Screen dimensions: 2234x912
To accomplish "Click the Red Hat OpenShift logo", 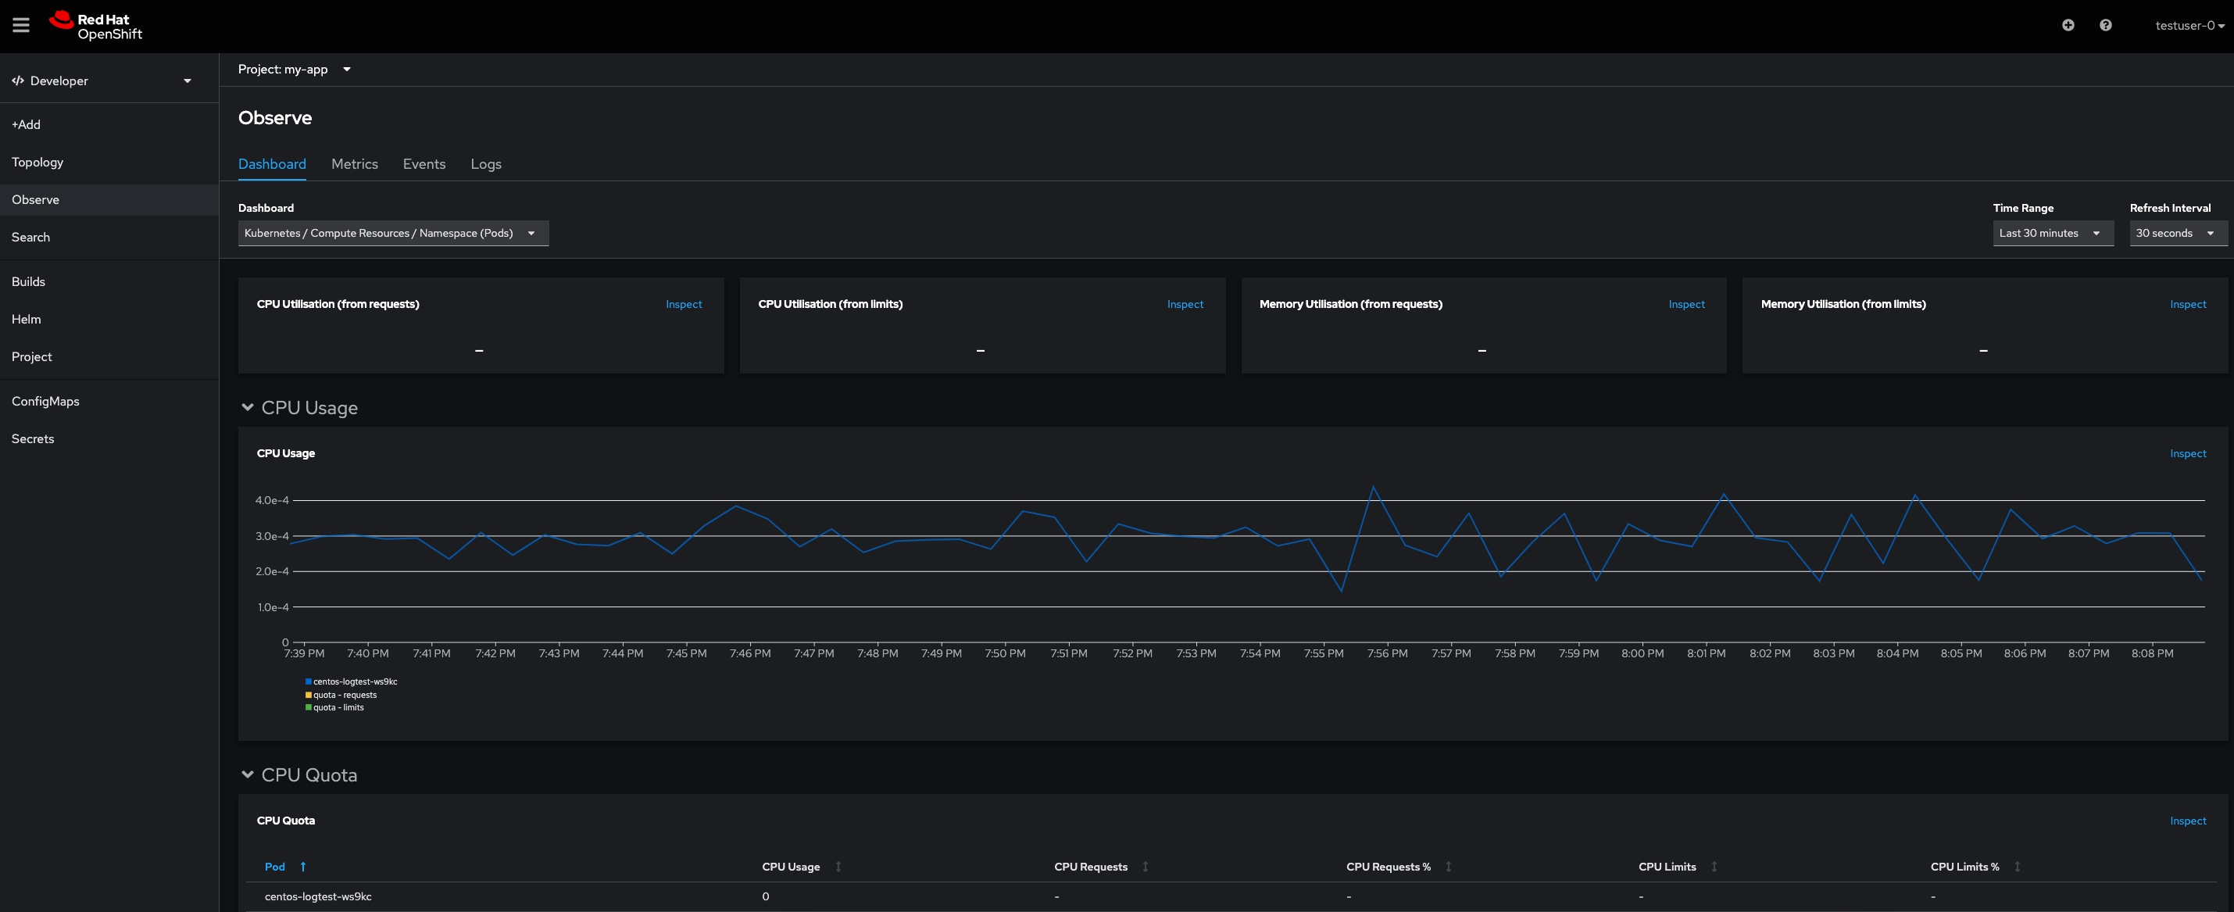I will tap(95, 26).
